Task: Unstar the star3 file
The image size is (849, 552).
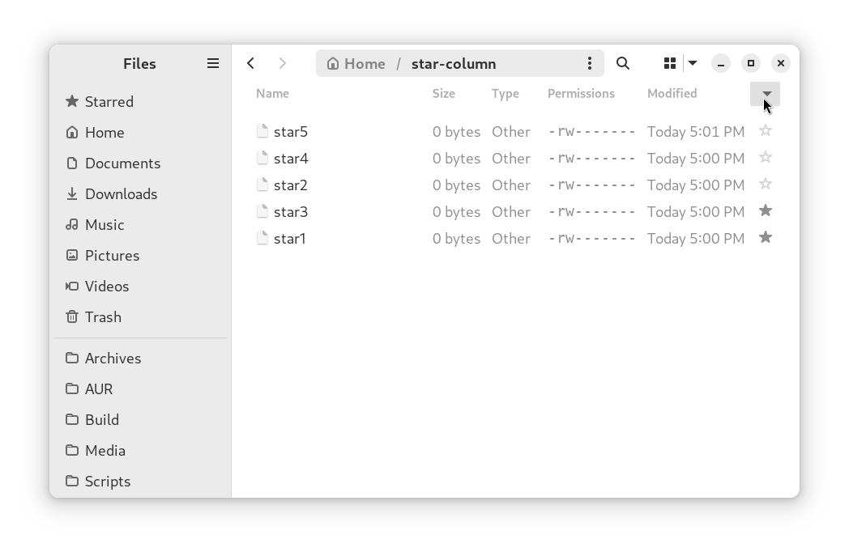Action: (x=765, y=210)
